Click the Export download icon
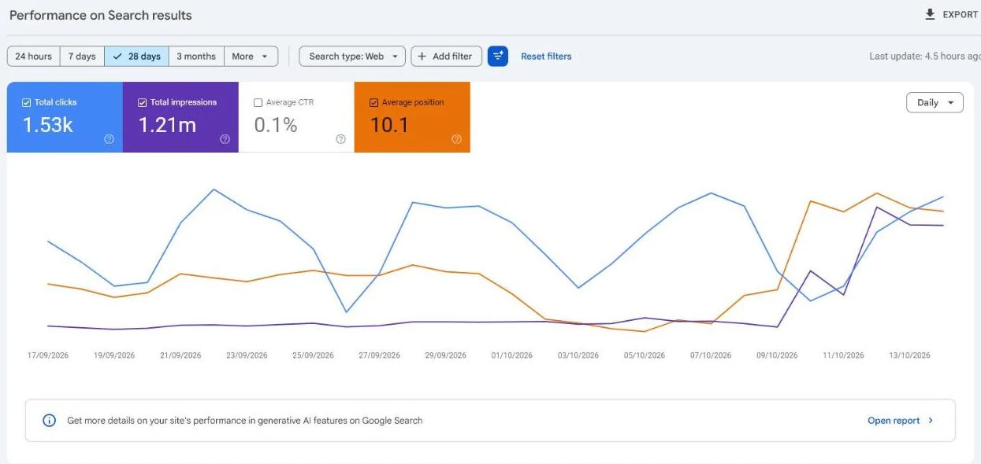Screen dimensions: 981x464 (x=930, y=14)
